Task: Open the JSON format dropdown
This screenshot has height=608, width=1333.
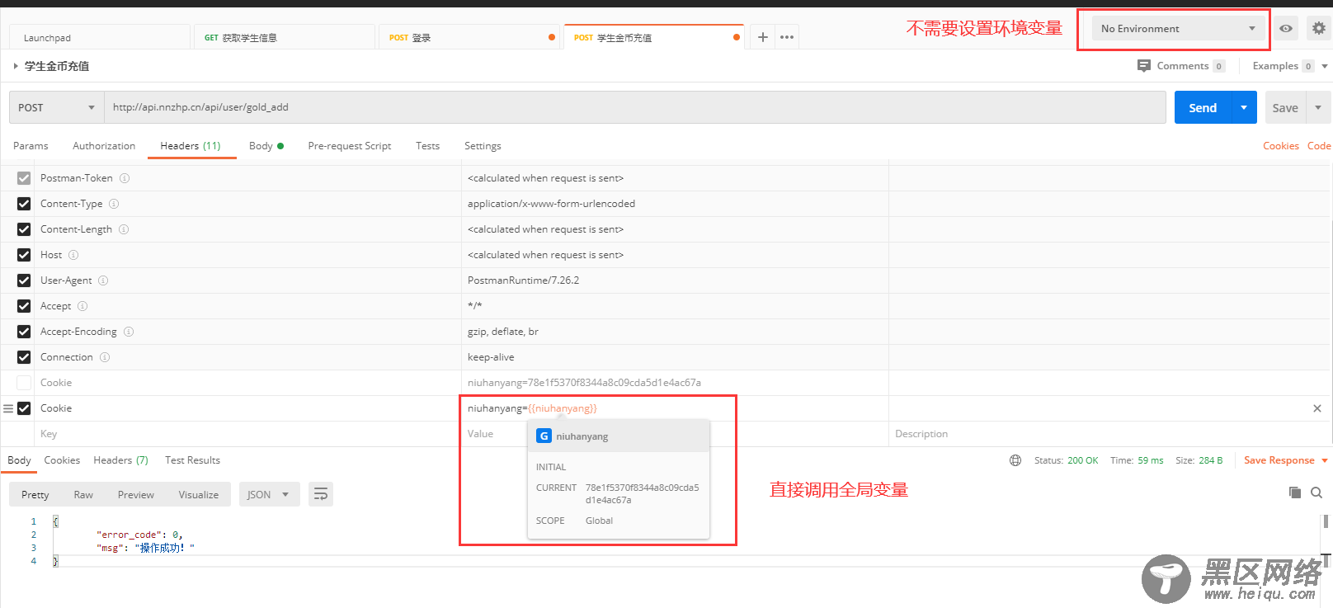Action: click(x=269, y=494)
